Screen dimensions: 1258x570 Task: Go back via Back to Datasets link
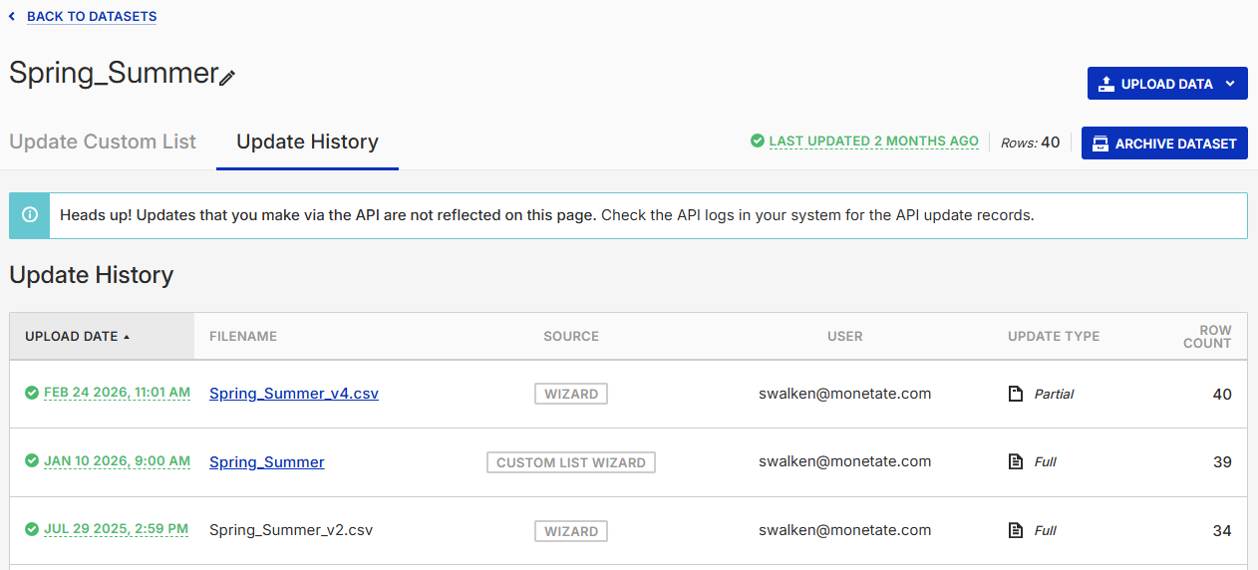coord(92,17)
